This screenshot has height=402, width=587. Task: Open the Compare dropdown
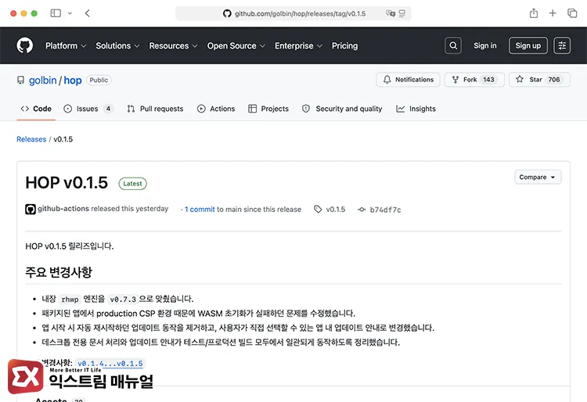point(538,178)
